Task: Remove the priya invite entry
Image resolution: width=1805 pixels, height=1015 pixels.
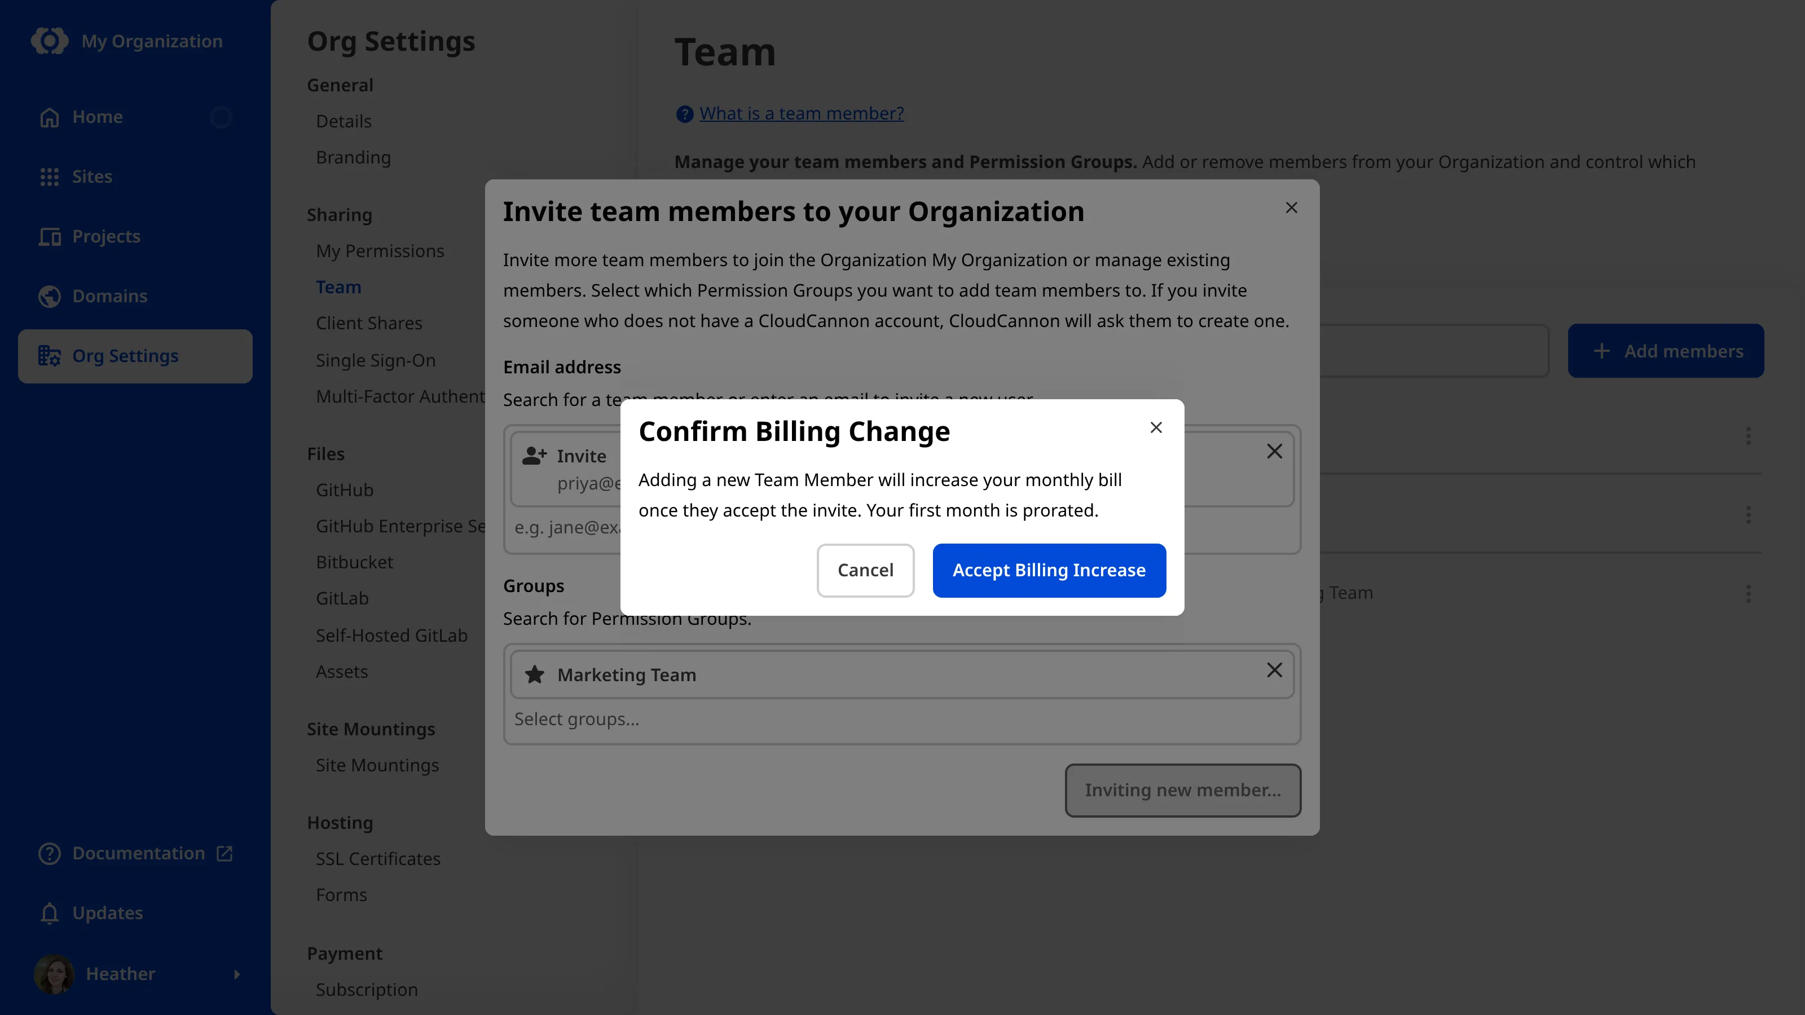Action: click(x=1275, y=451)
